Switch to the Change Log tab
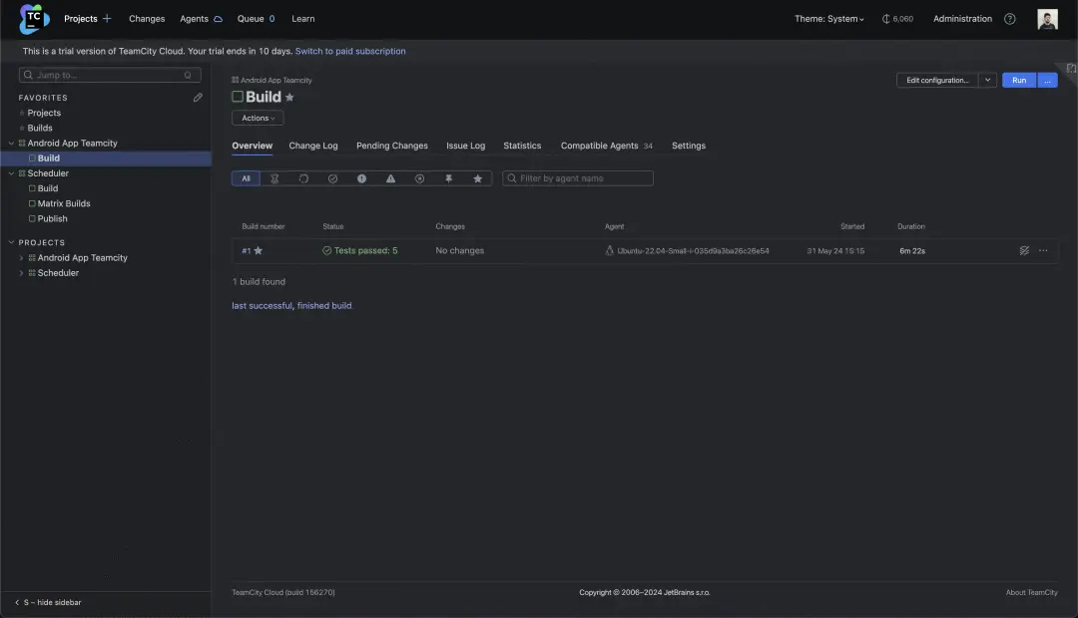The width and height of the screenshot is (1078, 618). [x=313, y=146]
